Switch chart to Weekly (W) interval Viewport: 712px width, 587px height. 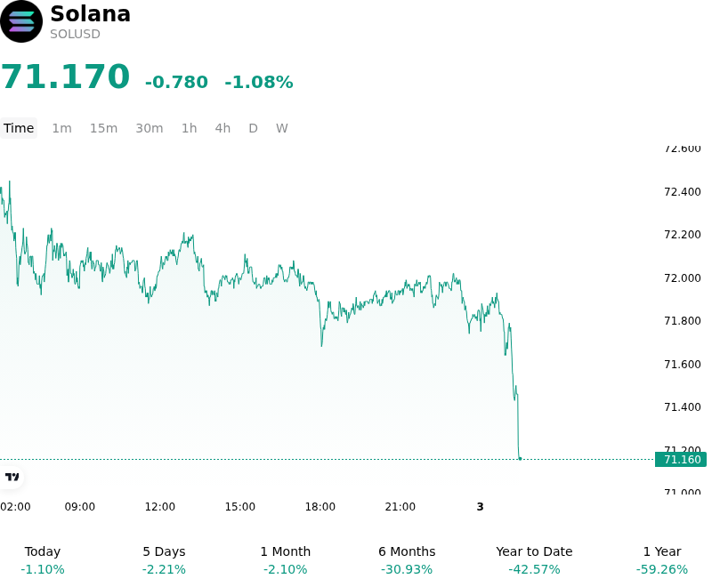281,128
